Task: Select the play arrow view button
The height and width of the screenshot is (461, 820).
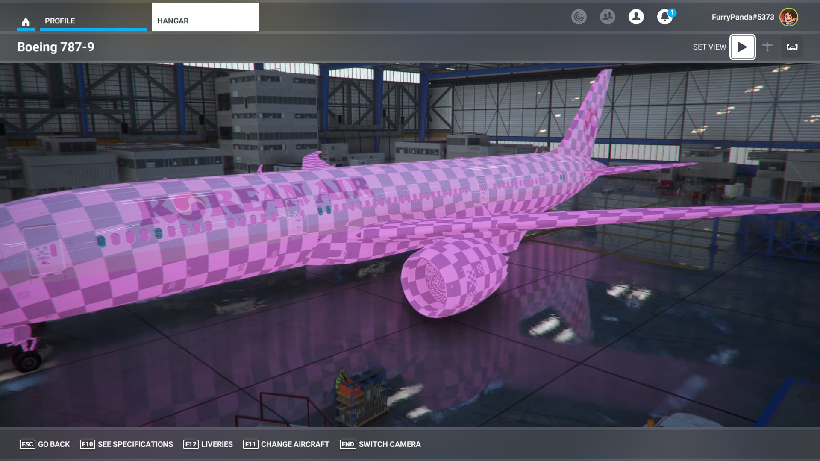Action: [x=743, y=47]
